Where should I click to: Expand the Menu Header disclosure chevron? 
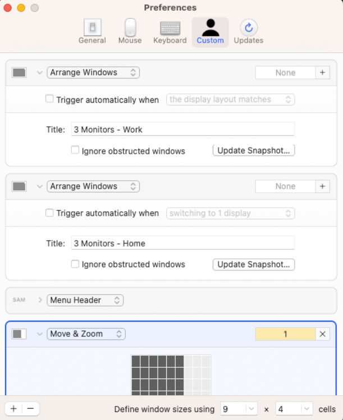coord(40,300)
